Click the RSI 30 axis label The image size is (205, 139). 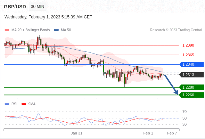(184, 124)
